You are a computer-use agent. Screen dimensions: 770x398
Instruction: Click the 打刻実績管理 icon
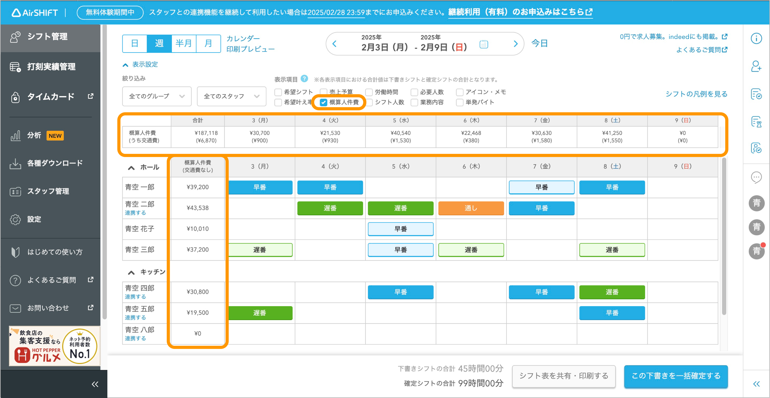coord(15,67)
